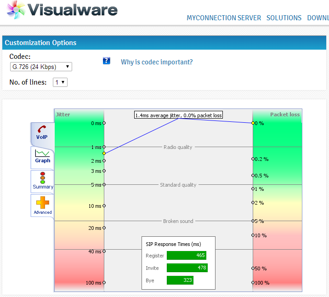Click the Visualware wordmark text
This screenshot has height=297, width=329.
click(x=73, y=10)
